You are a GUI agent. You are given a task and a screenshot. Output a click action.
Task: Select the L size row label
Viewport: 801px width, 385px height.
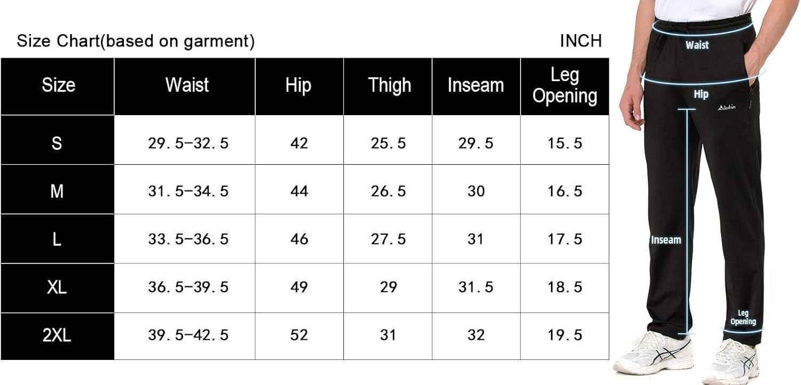pyautogui.click(x=57, y=239)
